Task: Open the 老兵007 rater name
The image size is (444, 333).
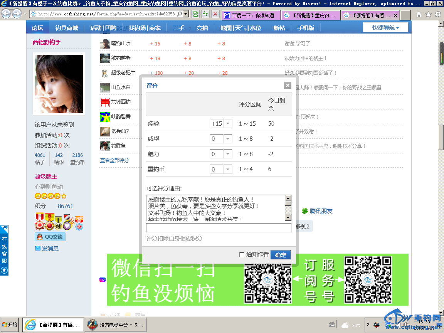Action: pos(120,131)
